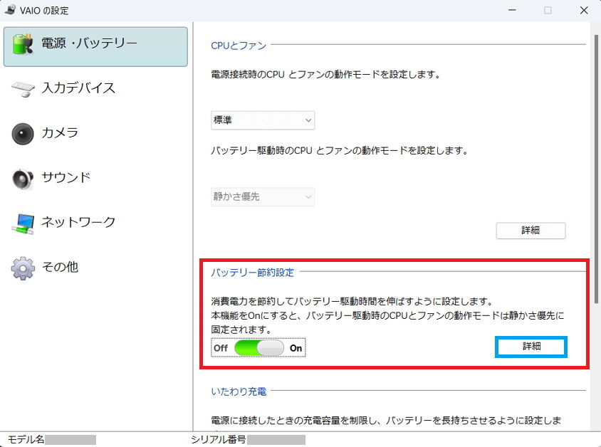
Task: Click the network computer icon for ネットワーク
Action: tap(23, 223)
